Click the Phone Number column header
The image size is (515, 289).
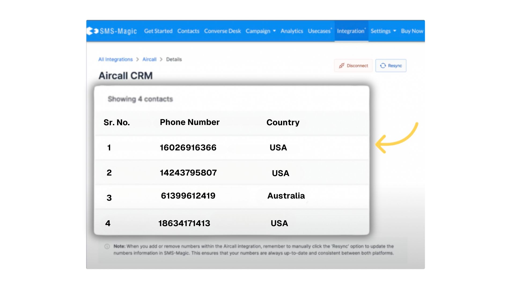click(190, 122)
